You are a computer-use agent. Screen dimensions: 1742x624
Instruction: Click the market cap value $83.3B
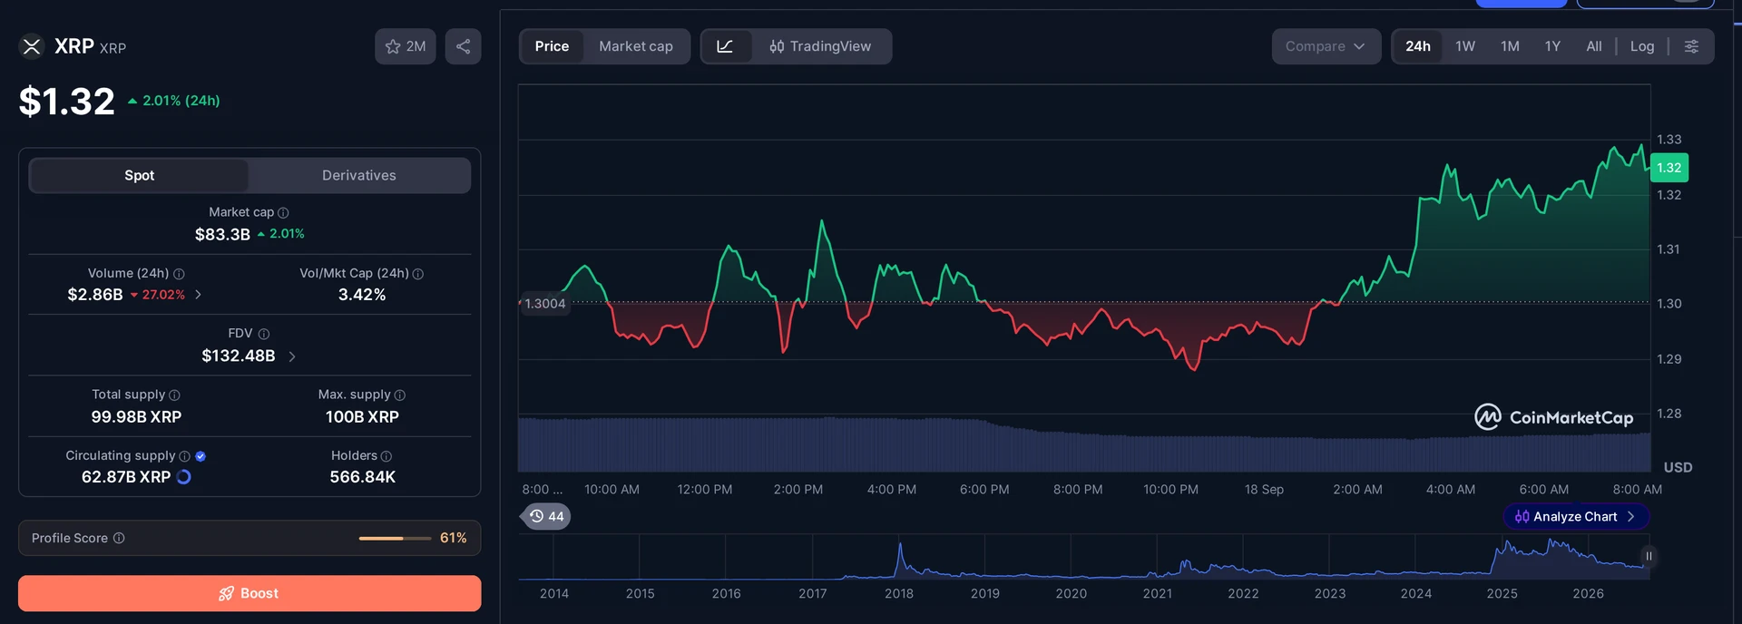pyautogui.click(x=222, y=234)
